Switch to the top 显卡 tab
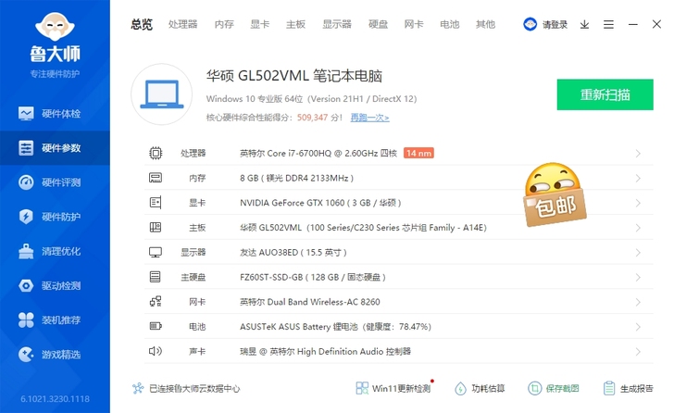 pos(259,24)
